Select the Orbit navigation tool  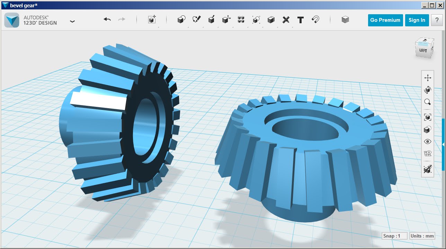(427, 90)
